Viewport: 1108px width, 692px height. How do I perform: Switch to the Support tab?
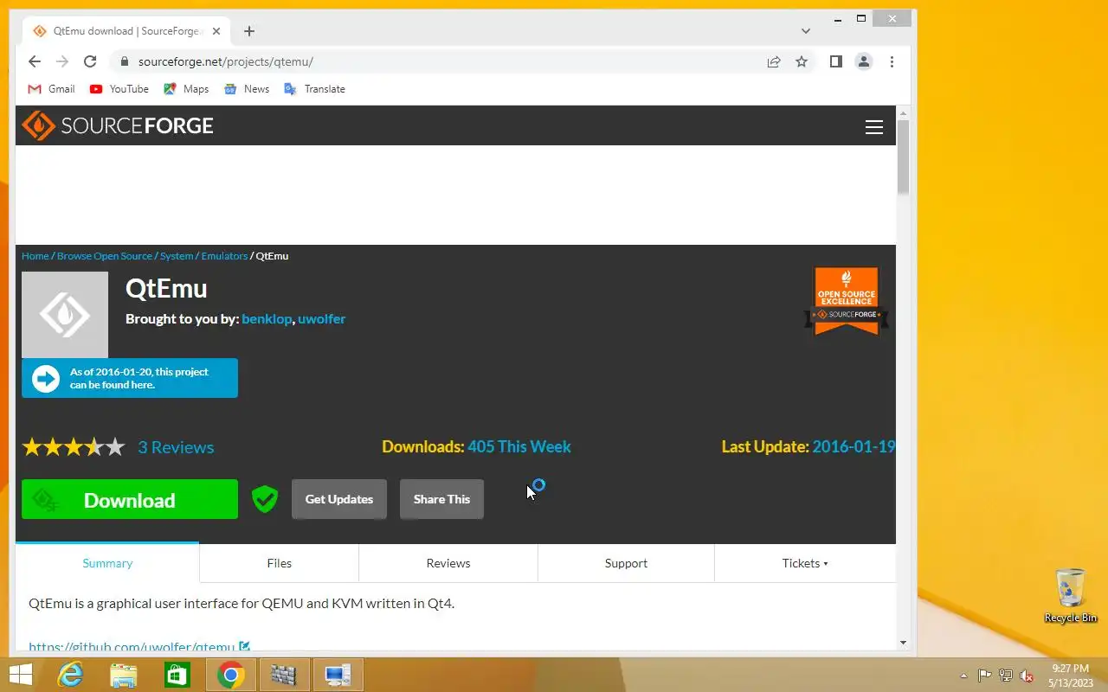pos(626,563)
